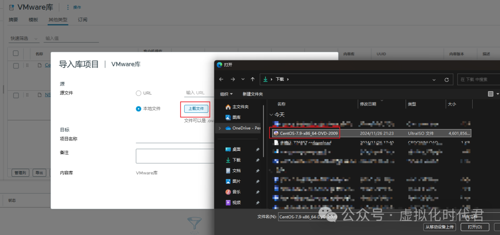Switch to the 模板 tab

pos(33,20)
